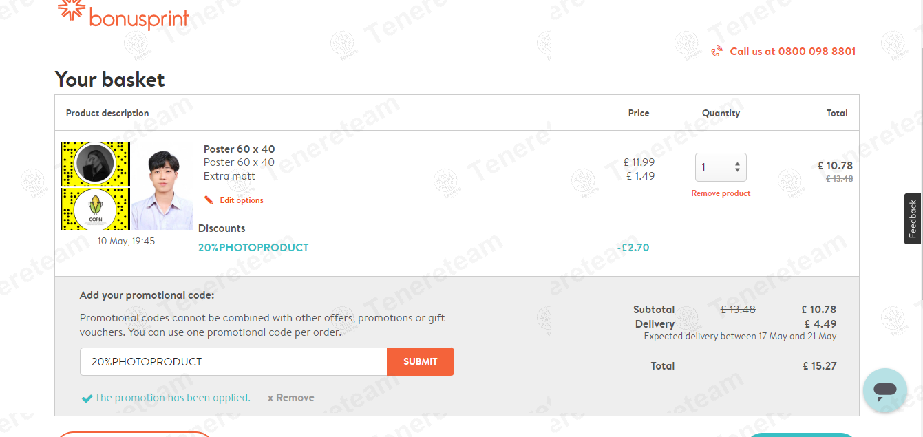Click the Call us at 0800 098 8801 link
Viewport: 923px width, 437px height.
[792, 52]
